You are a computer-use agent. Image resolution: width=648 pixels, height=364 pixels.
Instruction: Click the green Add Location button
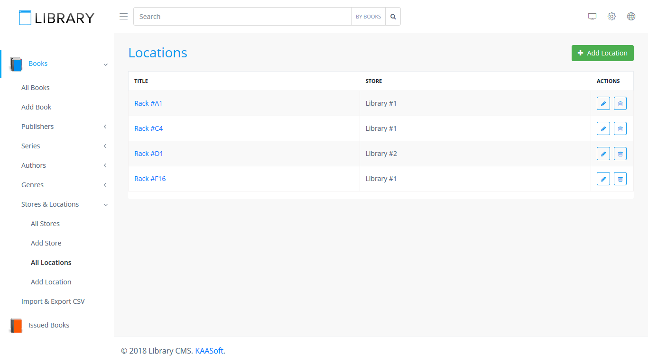[x=602, y=53]
